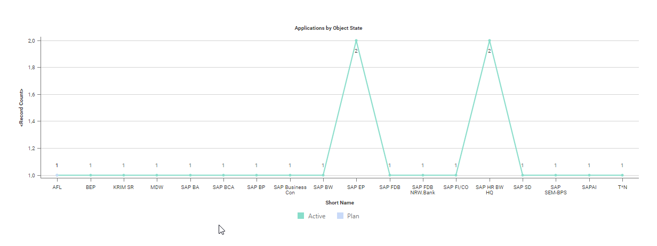
Task: Click the SAP SD data point marker
Action: (523, 175)
